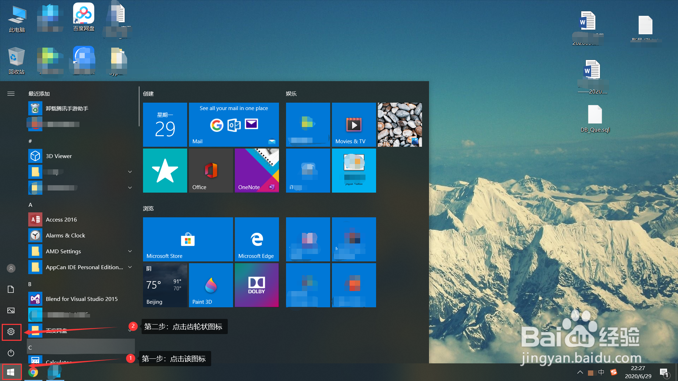The image size is (678, 381).
Task: Open the Pictures icon in Start sidebar
Action: click(11, 310)
